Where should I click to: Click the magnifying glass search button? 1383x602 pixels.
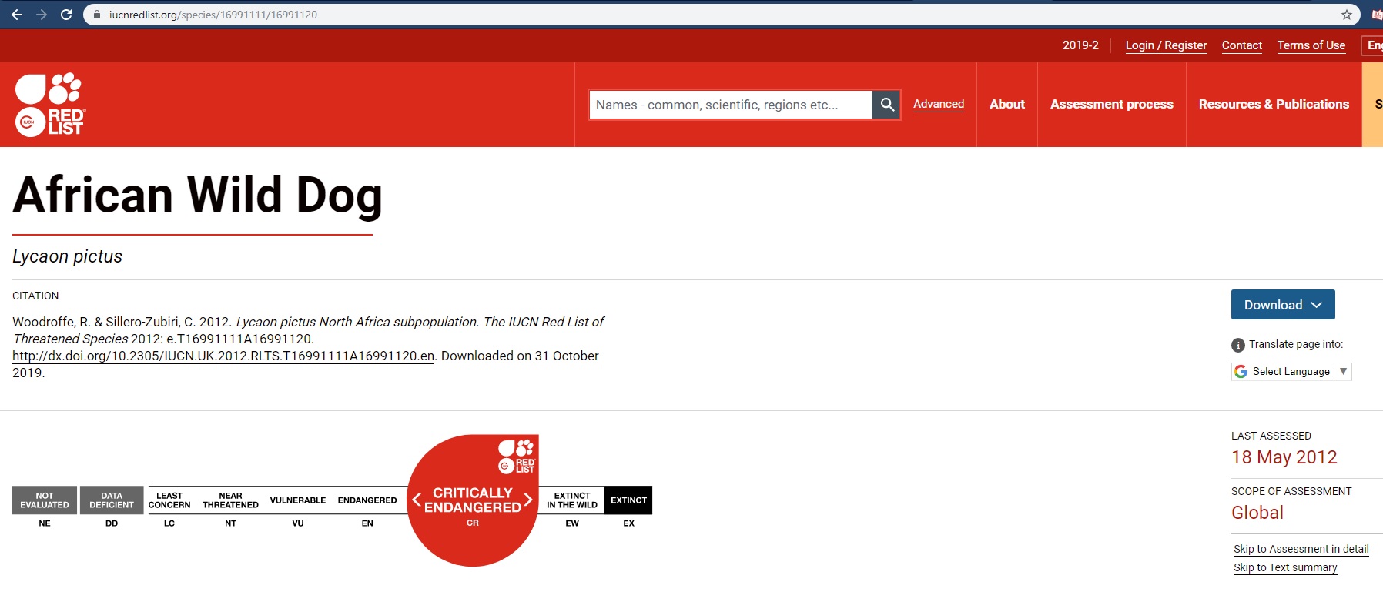pos(886,105)
